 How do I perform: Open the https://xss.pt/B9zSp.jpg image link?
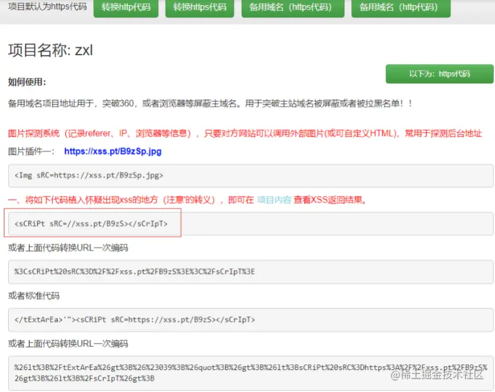[x=112, y=151]
